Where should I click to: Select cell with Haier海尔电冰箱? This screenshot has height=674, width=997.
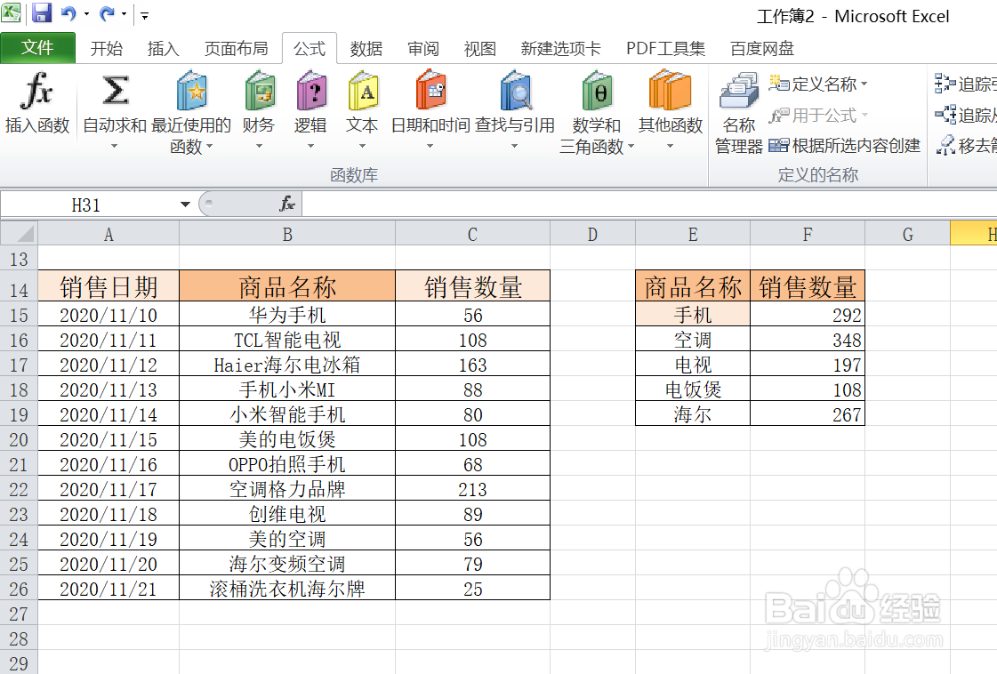click(x=287, y=365)
